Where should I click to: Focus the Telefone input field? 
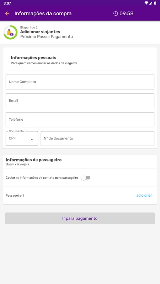pos(80,120)
